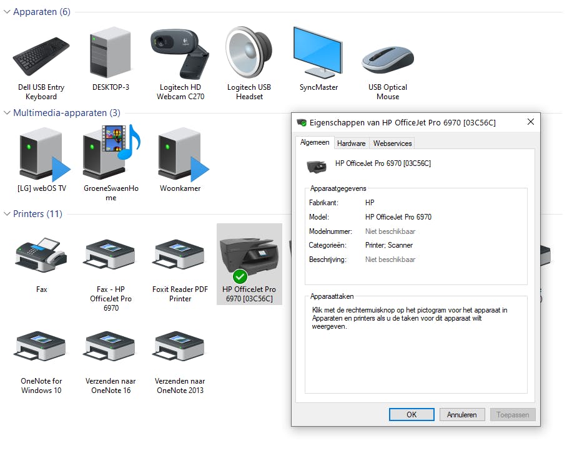This screenshot has width=567, height=461.
Task: Select the Logitech HD Webcam C270 icon
Action: click(x=180, y=54)
